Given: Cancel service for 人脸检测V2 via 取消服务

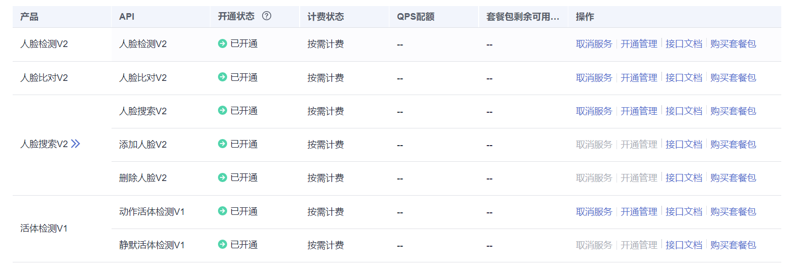Looking at the screenshot, I should tap(594, 44).
